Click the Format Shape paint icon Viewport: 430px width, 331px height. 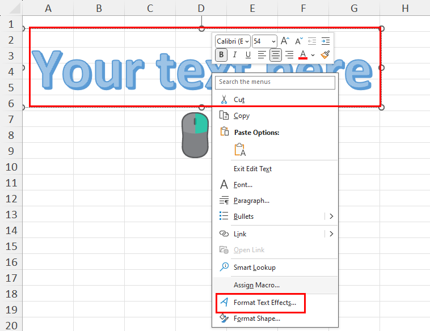click(x=224, y=318)
